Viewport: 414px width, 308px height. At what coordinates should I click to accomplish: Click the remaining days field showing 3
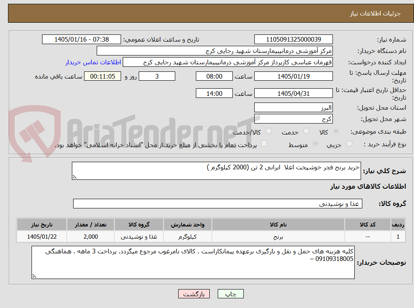click(157, 76)
